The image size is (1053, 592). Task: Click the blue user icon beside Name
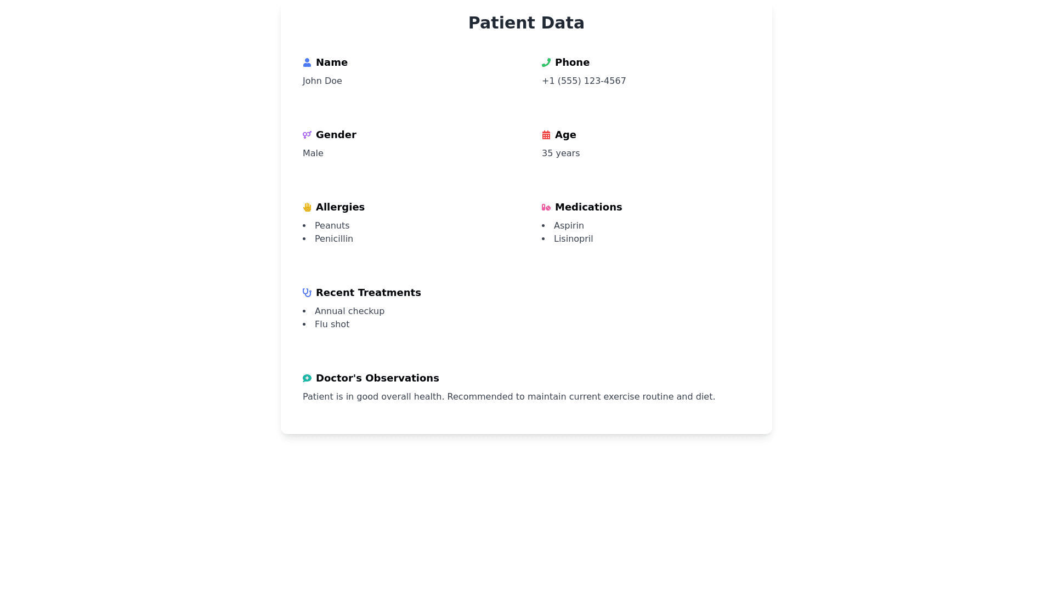coord(307,62)
